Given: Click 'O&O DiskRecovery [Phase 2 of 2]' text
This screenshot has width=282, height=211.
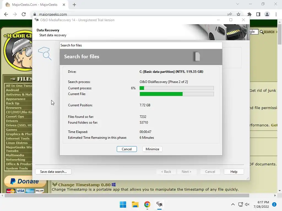Looking at the screenshot, I should [164, 82].
